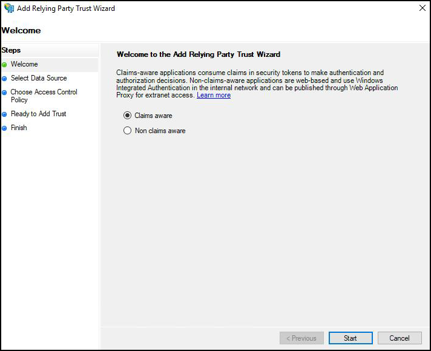Click the Finish step label in the sidebar

tap(19, 128)
